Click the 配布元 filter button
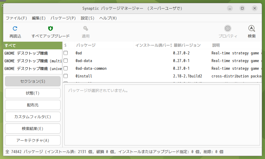 [x=33, y=105]
